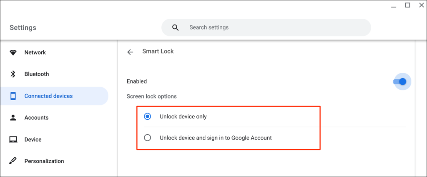Image resolution: width=427 pixels, height=177 pixels.
Task: Go back using the Smart Lock arrow
Action: pos(130,52)
